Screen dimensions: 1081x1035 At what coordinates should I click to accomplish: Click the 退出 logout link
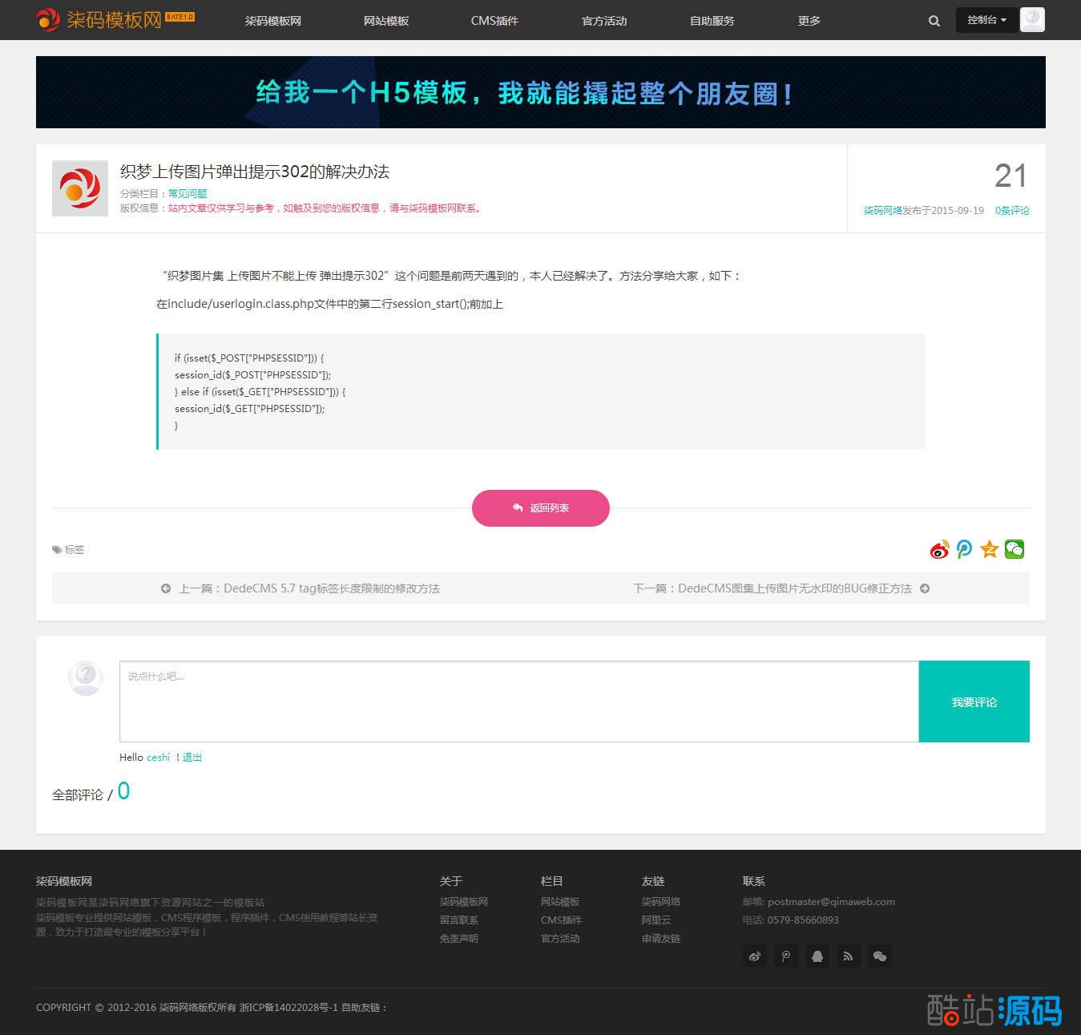coord(192,757)
